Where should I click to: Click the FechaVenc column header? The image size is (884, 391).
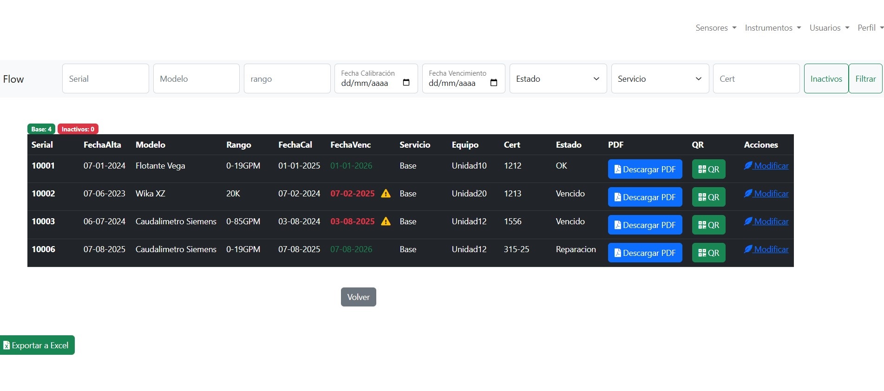(x=350, y=144)
